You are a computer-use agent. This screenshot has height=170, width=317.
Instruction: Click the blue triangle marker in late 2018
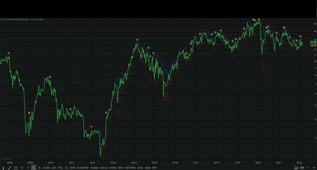point(232,41)
